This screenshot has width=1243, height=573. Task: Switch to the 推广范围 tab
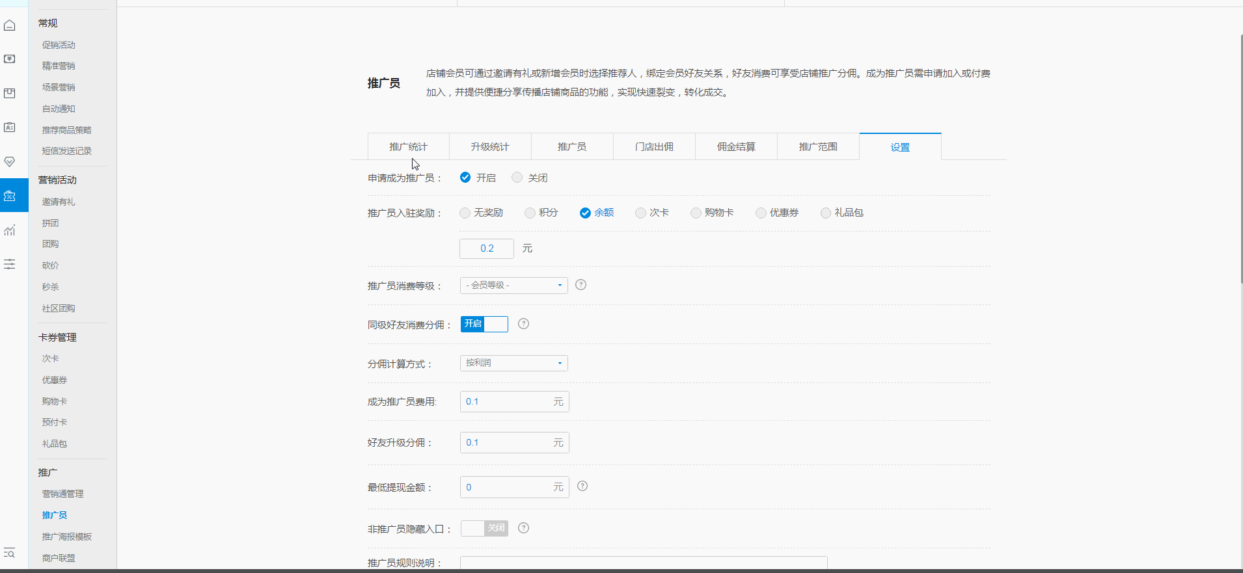pos(818,146)
